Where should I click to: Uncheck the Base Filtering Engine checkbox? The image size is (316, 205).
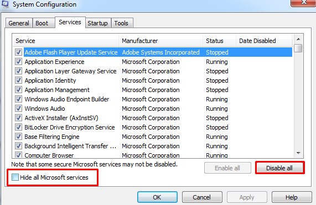pyautogui.click(x=18, y=137)
